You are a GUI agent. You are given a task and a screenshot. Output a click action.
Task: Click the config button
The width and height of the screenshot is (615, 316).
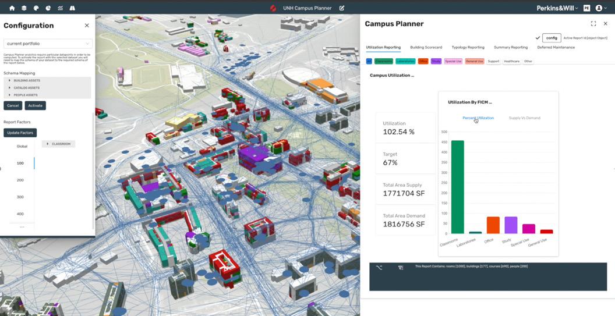(552, 38)
